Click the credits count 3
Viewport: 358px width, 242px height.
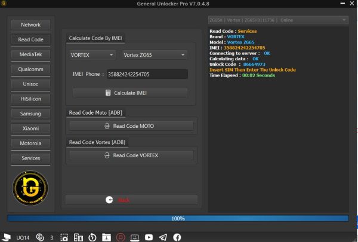(52, 238)
